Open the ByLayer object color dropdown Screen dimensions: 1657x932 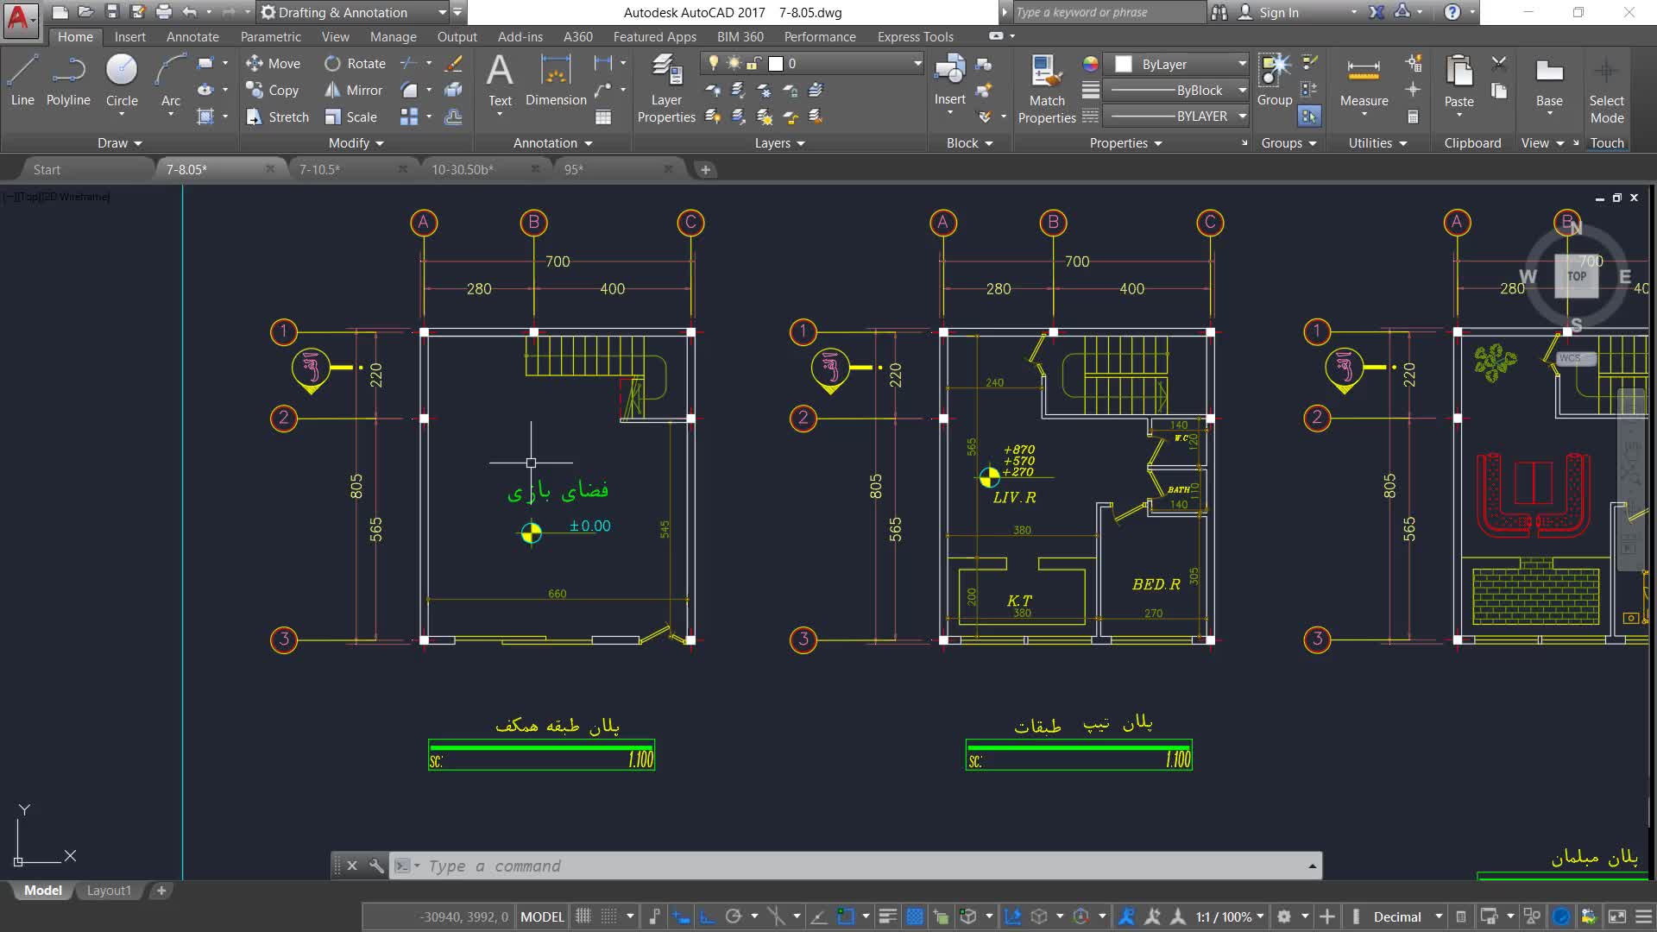click(x=1241, y=64)
